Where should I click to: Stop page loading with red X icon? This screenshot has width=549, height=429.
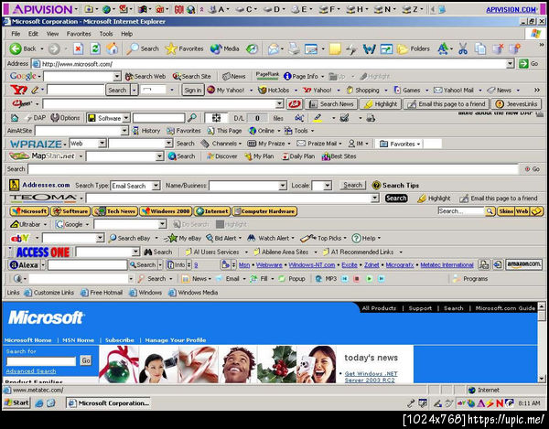[78, 48]
